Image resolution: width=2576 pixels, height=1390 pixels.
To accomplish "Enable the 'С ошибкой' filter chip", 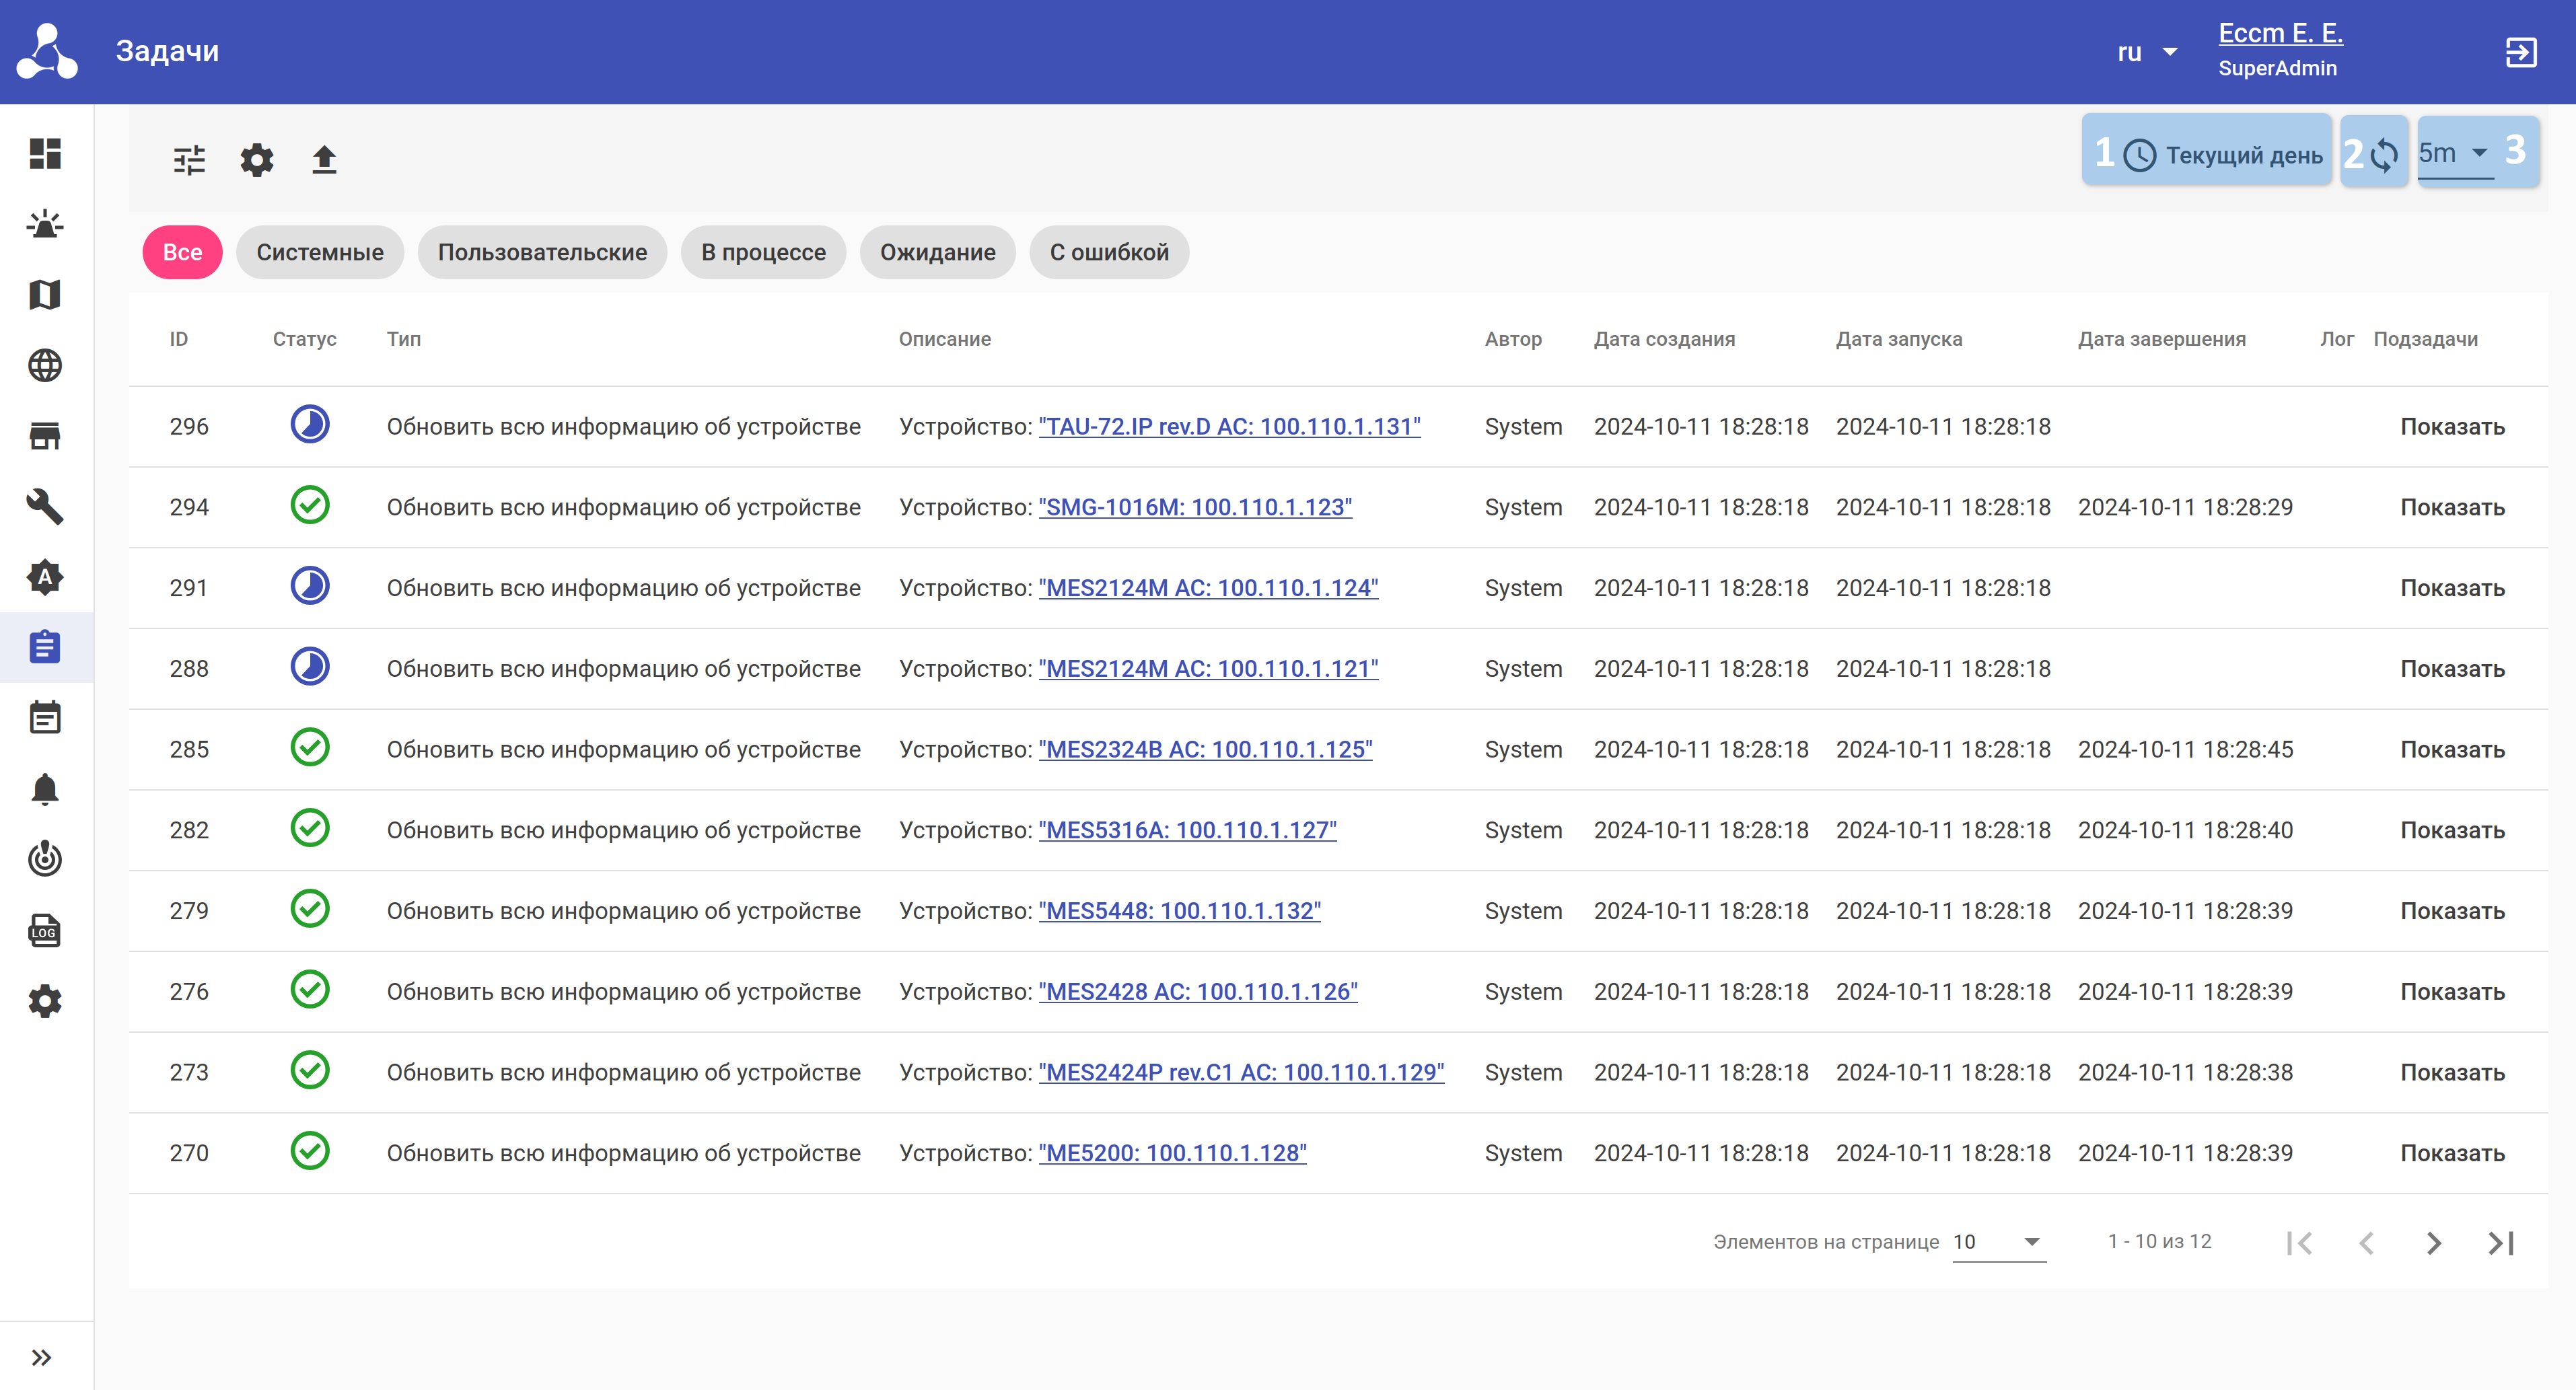I will (x=1109, y=253).
